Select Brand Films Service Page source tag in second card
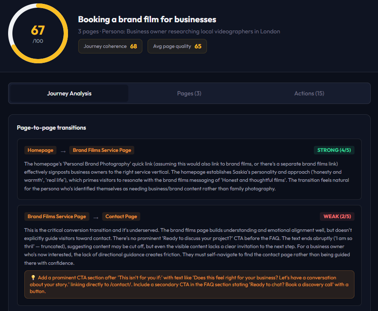 56,216
